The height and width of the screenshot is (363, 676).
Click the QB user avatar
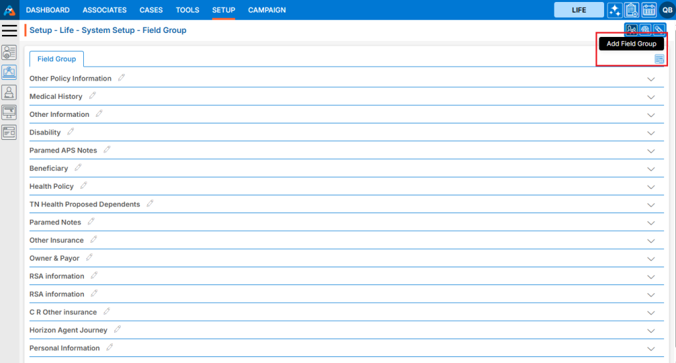(667, 10)
